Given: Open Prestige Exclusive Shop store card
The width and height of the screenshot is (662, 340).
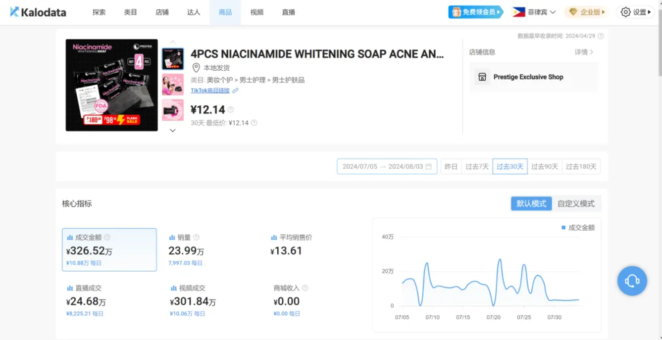Looking at the screenshot, I should tap(534, 77).
